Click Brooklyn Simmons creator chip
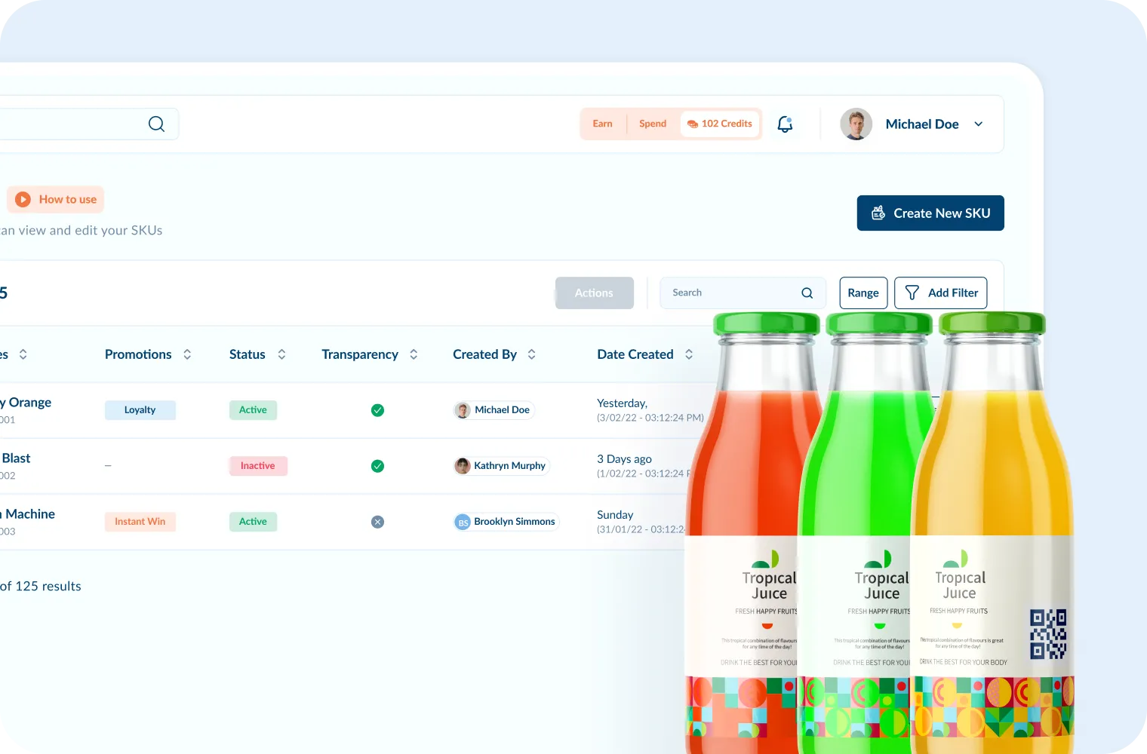The height and width of the screenshot is (754, 1147). tap(506, 522)
